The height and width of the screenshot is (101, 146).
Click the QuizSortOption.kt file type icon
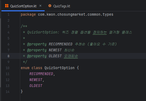[7, 6]
